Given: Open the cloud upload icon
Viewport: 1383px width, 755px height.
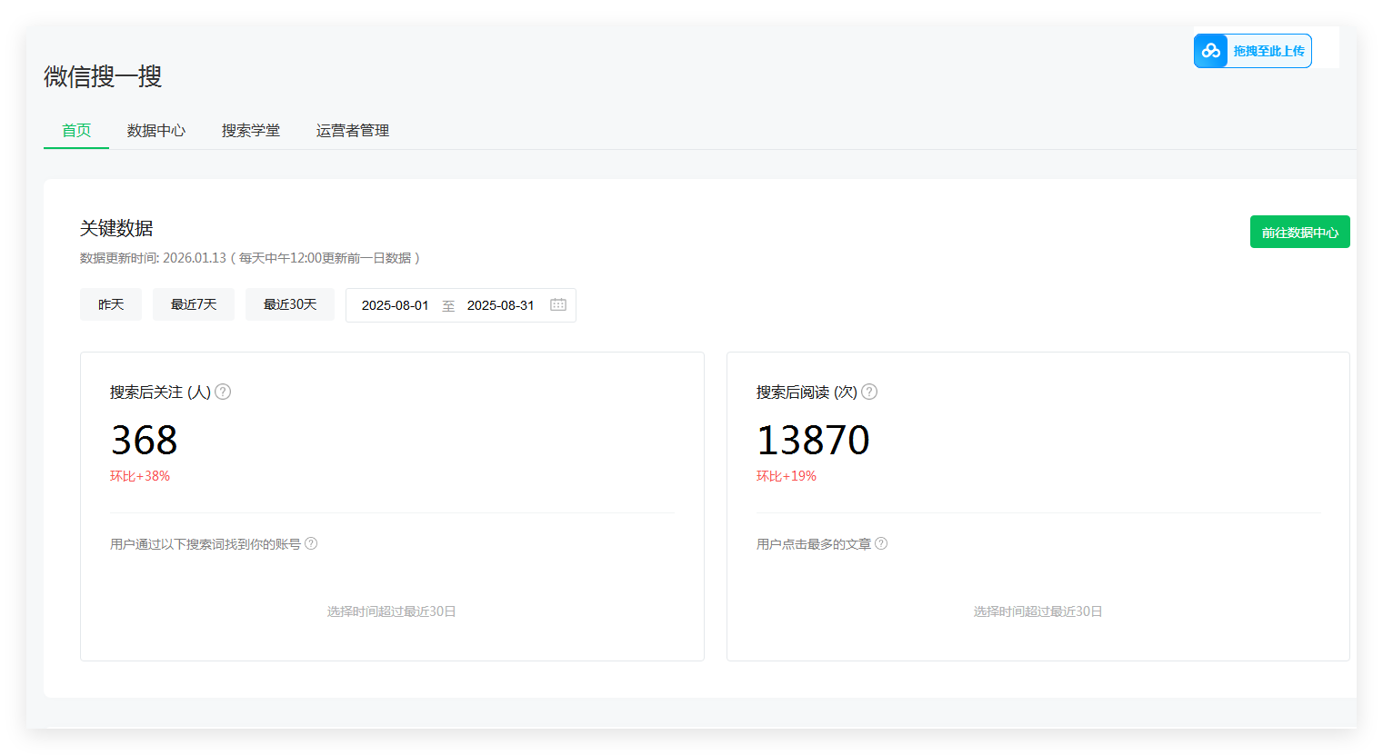Looking at the screenshot, I should click(x=1210, y=51).
